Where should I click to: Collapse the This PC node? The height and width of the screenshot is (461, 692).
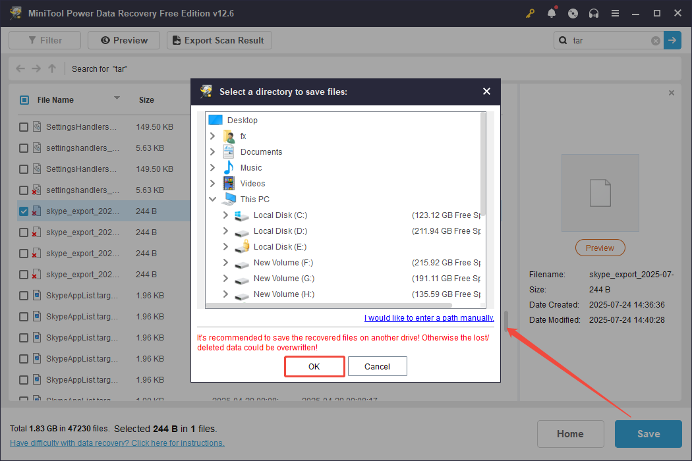click(x=212, y=199)
